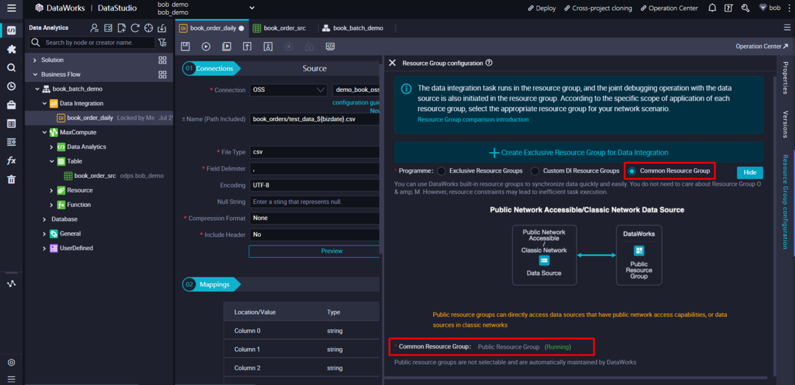Open the Connection OSS dropdown
The height and width of the screenshot is (385, 795).
(x=288, y=90)
